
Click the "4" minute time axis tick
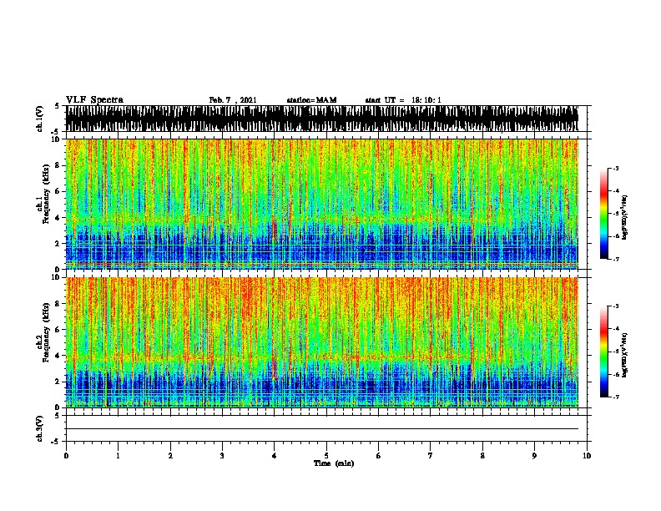[275, 456]
